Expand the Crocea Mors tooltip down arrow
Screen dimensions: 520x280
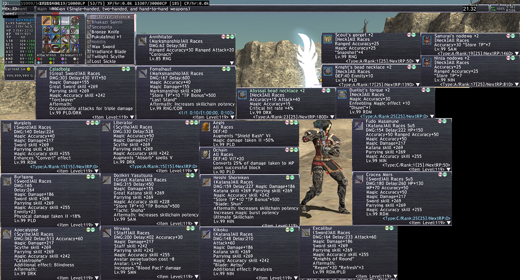click(x=449, y=223)
